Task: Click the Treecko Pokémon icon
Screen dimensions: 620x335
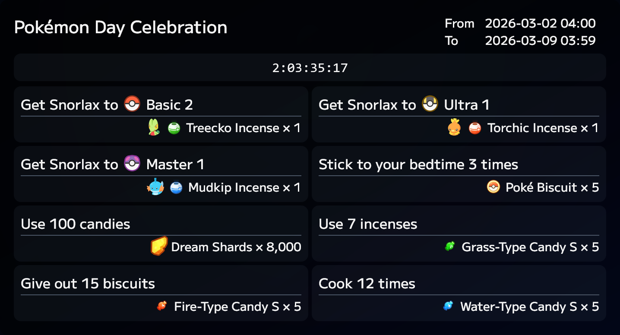Action: pos(154,128)
